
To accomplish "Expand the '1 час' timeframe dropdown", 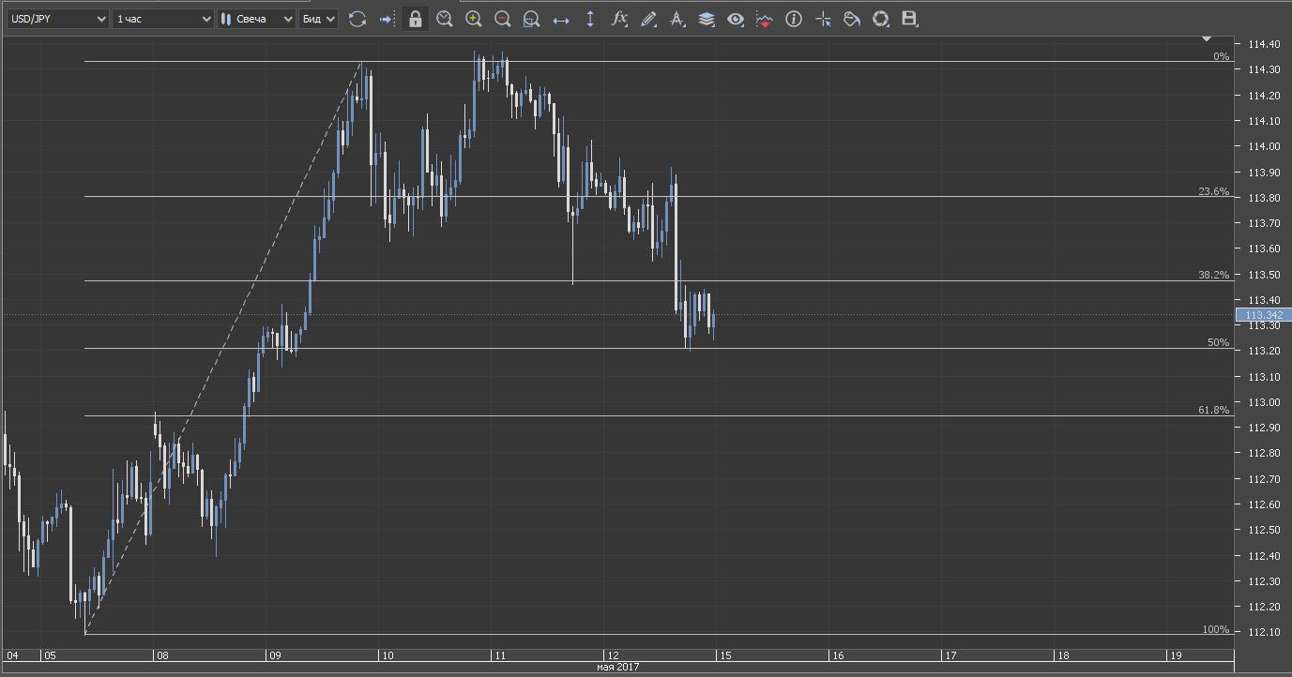I will point(163,19).
